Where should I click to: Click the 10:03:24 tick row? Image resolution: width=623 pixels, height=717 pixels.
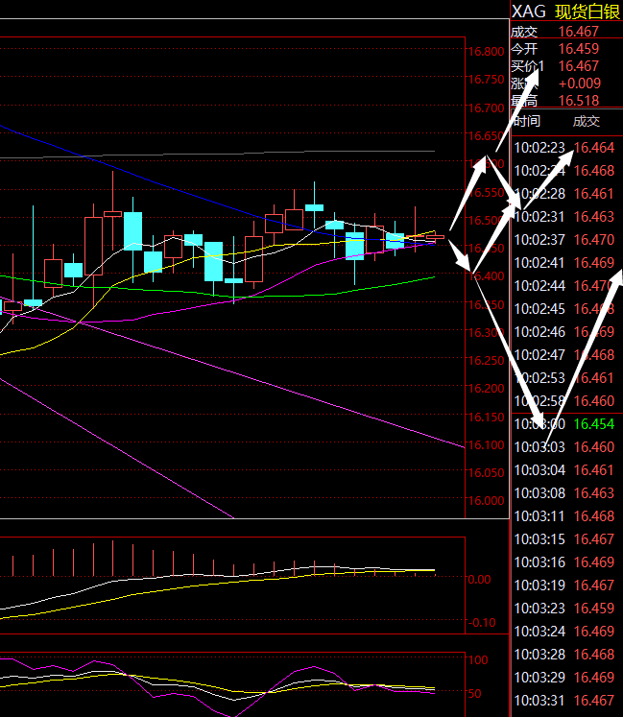pyautogui.click(x=566, y=632)
